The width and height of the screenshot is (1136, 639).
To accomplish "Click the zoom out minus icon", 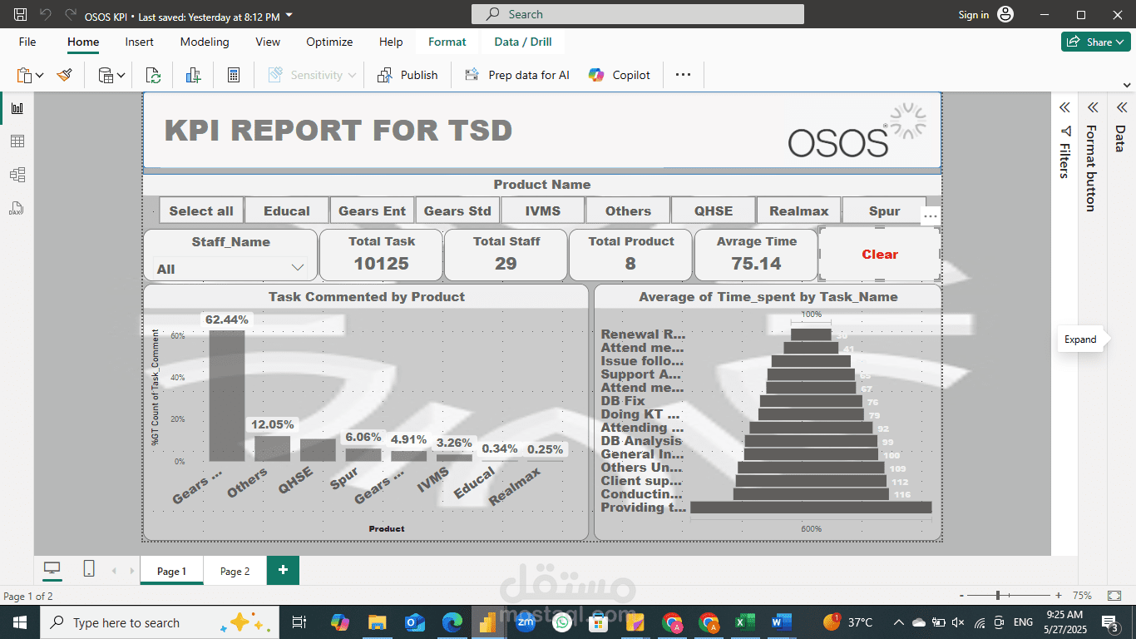I will (962, 596).
